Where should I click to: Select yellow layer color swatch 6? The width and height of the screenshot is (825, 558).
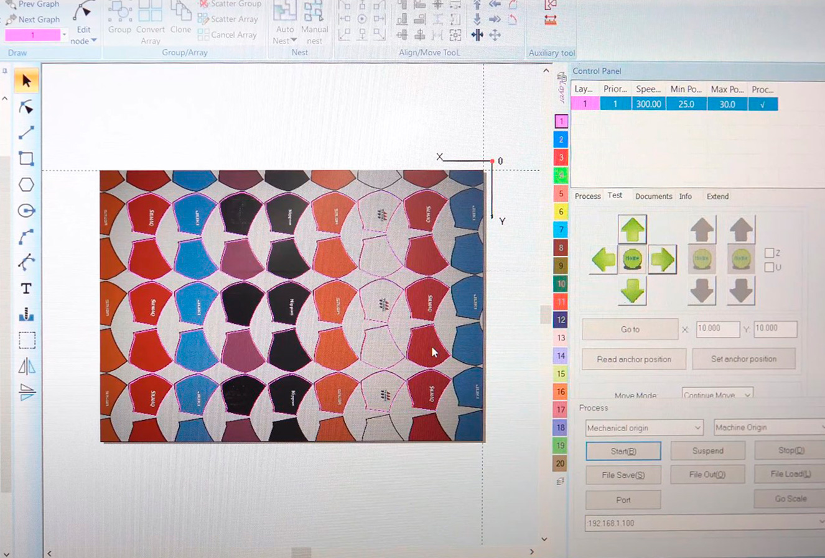click(x=561, y=212)
